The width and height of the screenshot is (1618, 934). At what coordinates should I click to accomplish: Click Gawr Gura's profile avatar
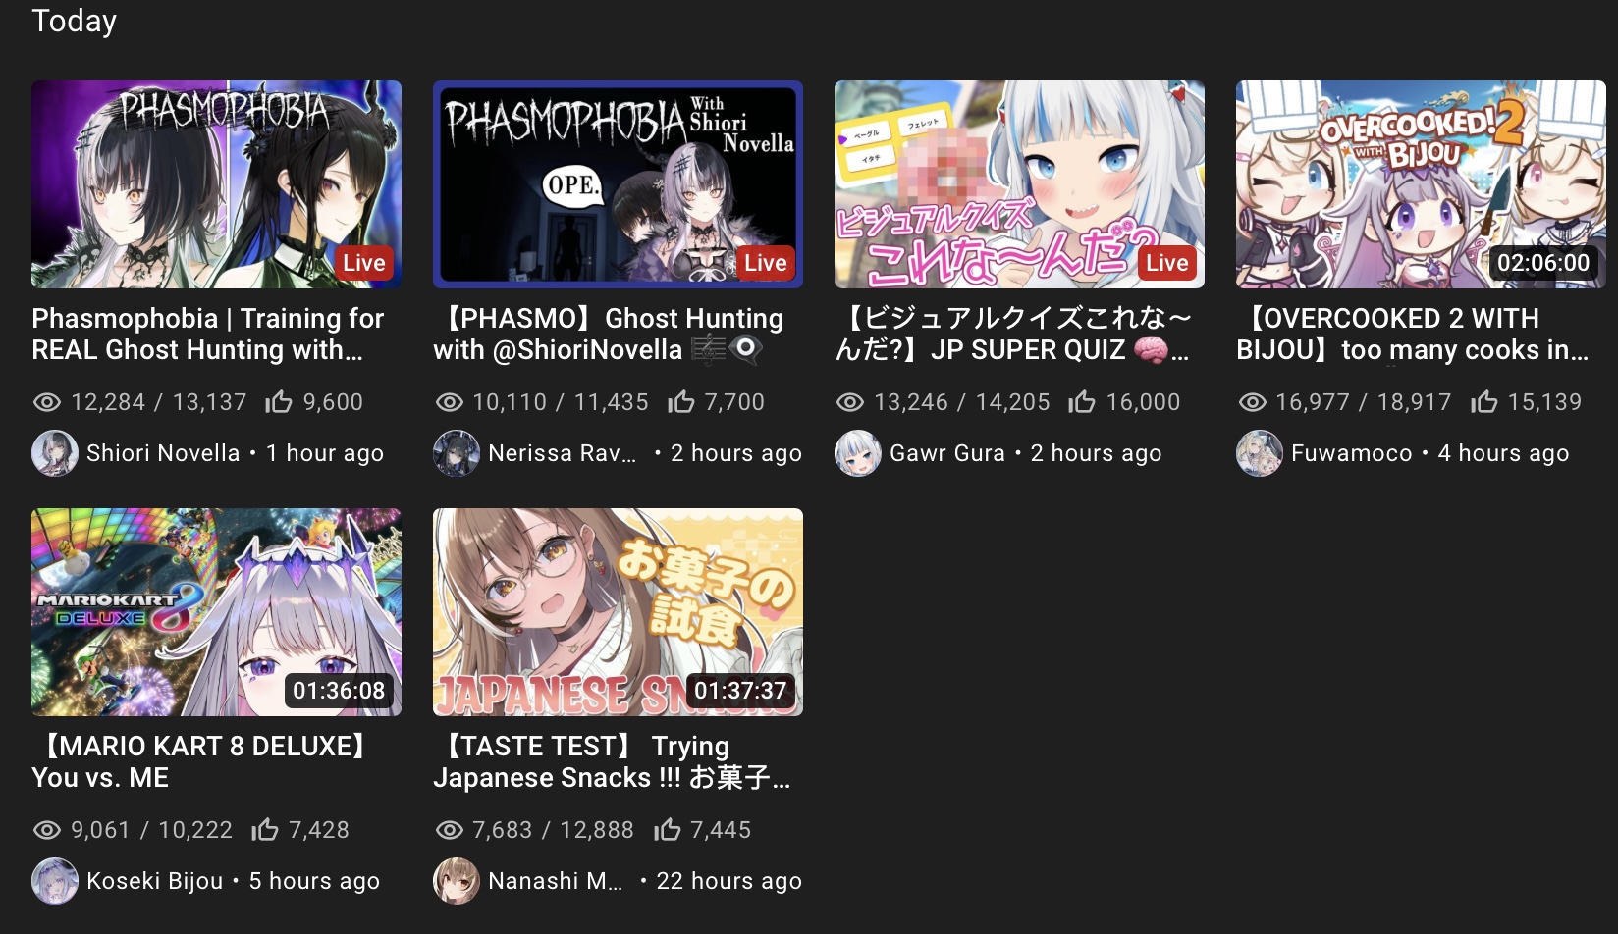858,453
